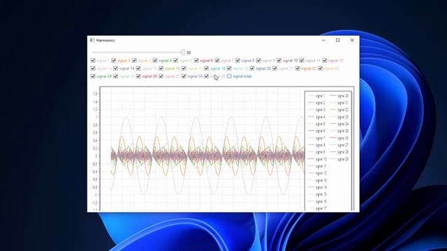Toggle the signal 24 checkbox
Image resolution: width=447 pixels, height=251 pixels.
(x=93, y=76)
